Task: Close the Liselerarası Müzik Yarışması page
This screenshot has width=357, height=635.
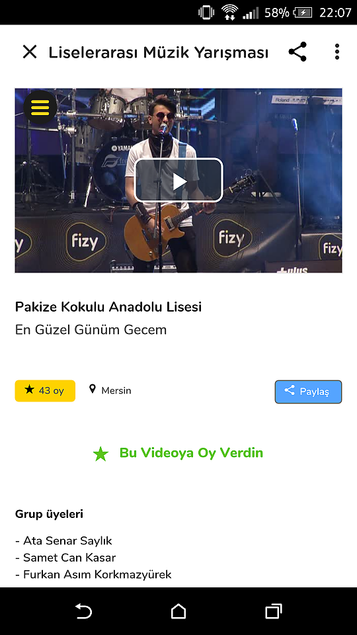Action: pyautogui.click(x=30, y=52)
